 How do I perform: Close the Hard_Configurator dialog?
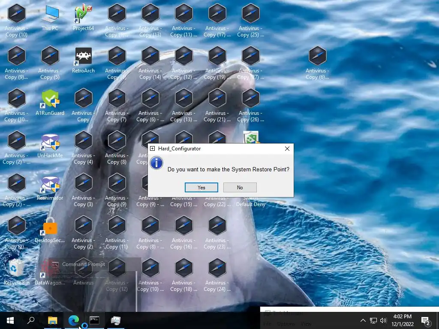(x=287, y=149)
